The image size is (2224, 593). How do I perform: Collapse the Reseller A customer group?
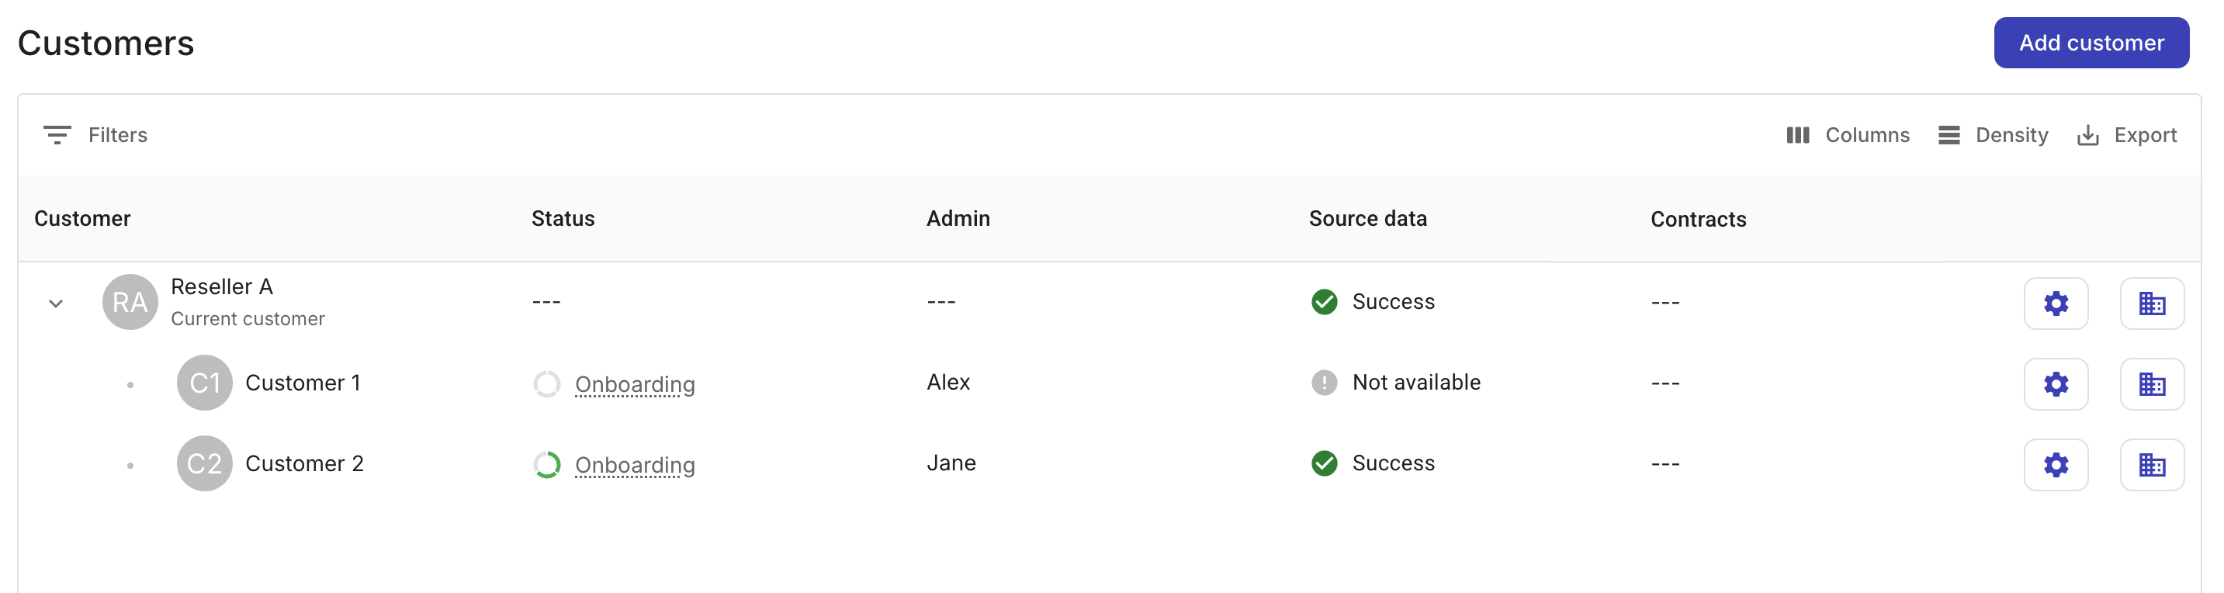tap(55, 303)
